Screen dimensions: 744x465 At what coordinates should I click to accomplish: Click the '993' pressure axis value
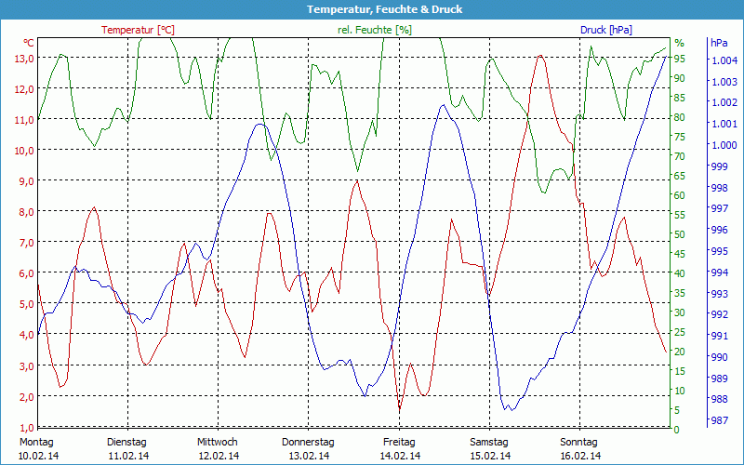718,294
